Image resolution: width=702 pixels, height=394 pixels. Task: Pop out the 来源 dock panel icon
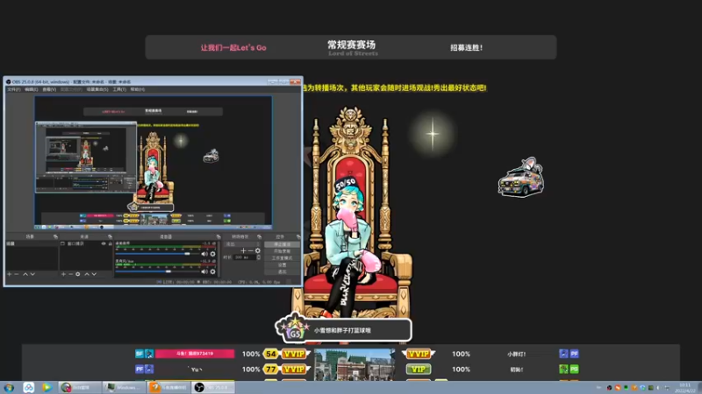click(111, 236)
